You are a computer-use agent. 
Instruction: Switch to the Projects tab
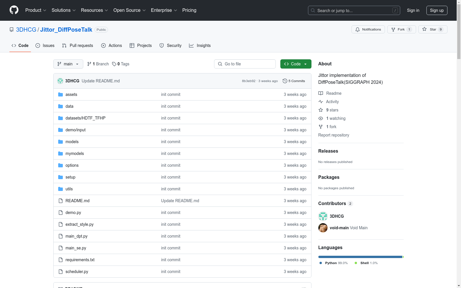point(141,46)
